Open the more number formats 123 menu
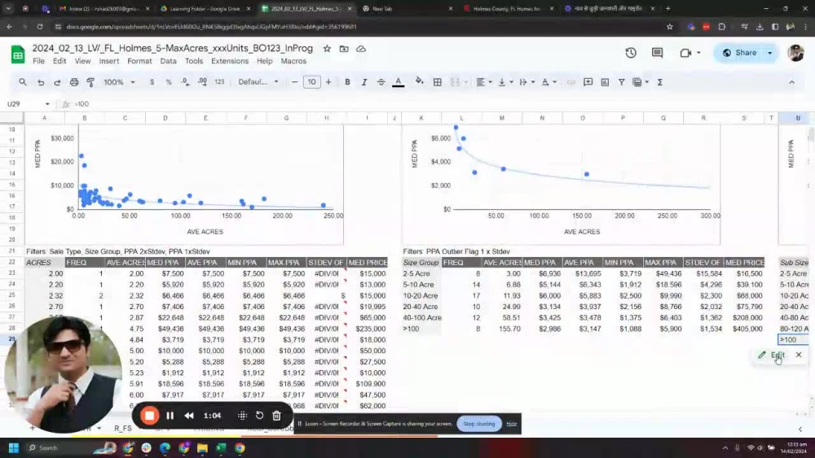This screenshot has width=815, height=458. (219, 82)
